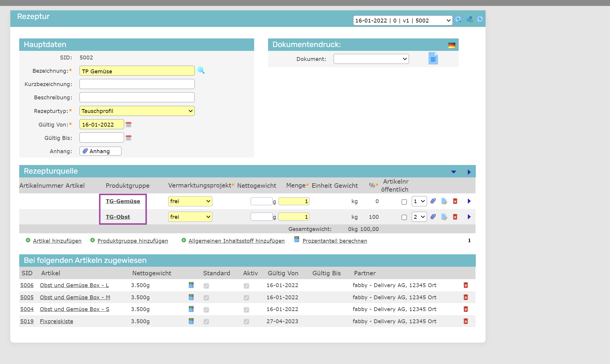Collapse Rezepturquelle section with down arrow

coord(453,172)
